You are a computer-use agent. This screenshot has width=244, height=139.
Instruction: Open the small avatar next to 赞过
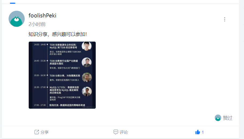point(218,118)
